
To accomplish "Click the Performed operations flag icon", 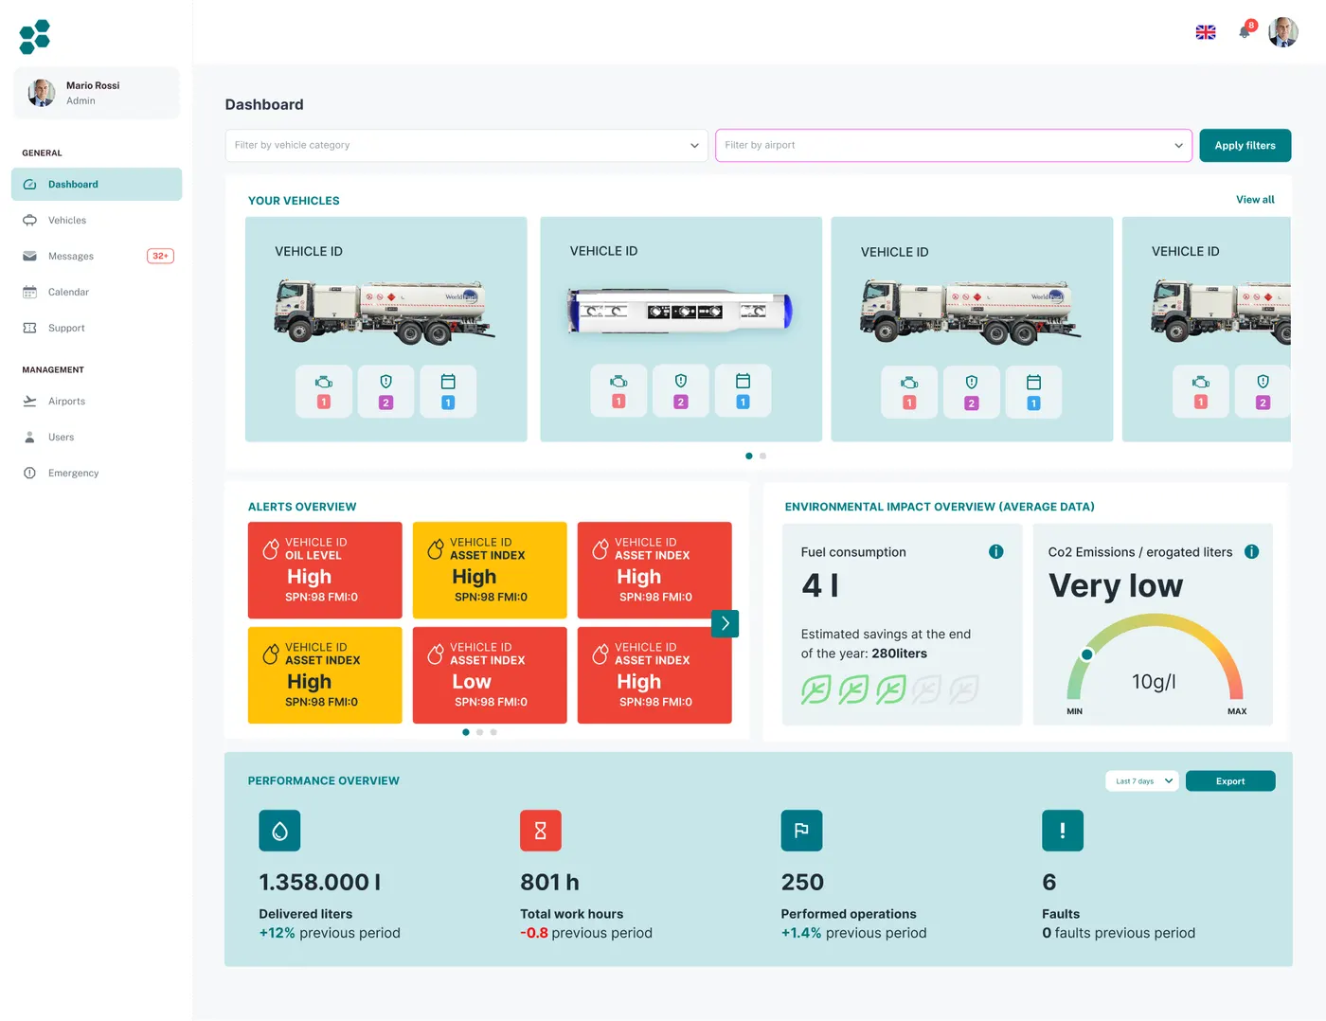I will [x=801, y=831].
